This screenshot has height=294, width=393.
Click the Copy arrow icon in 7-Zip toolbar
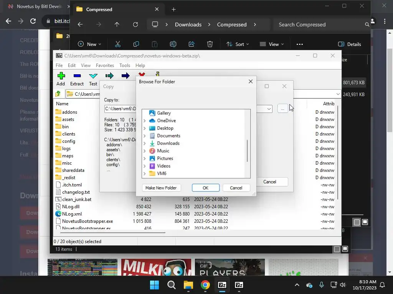109,76
